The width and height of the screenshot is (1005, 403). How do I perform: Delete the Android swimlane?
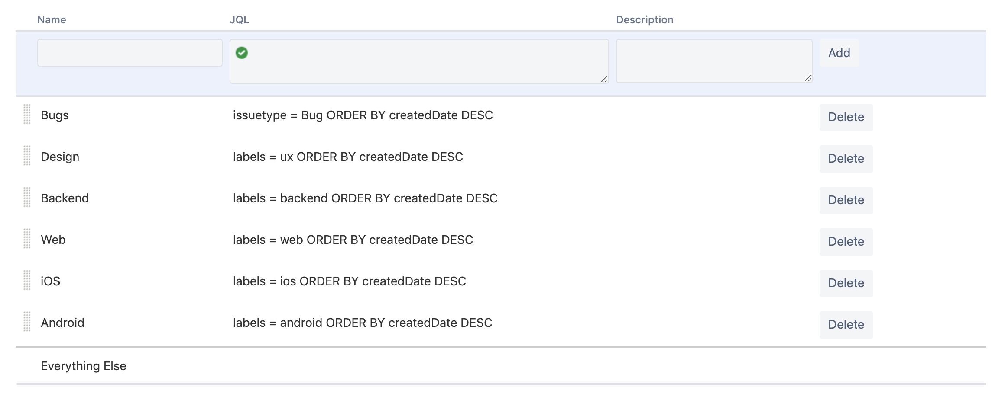coord(846,325)
